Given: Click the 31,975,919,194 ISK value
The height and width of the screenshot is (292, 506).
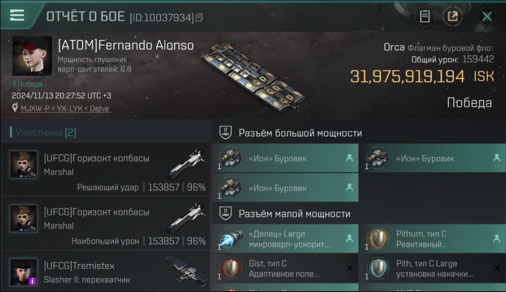Looking at the screenshot, I should point(422,76).
